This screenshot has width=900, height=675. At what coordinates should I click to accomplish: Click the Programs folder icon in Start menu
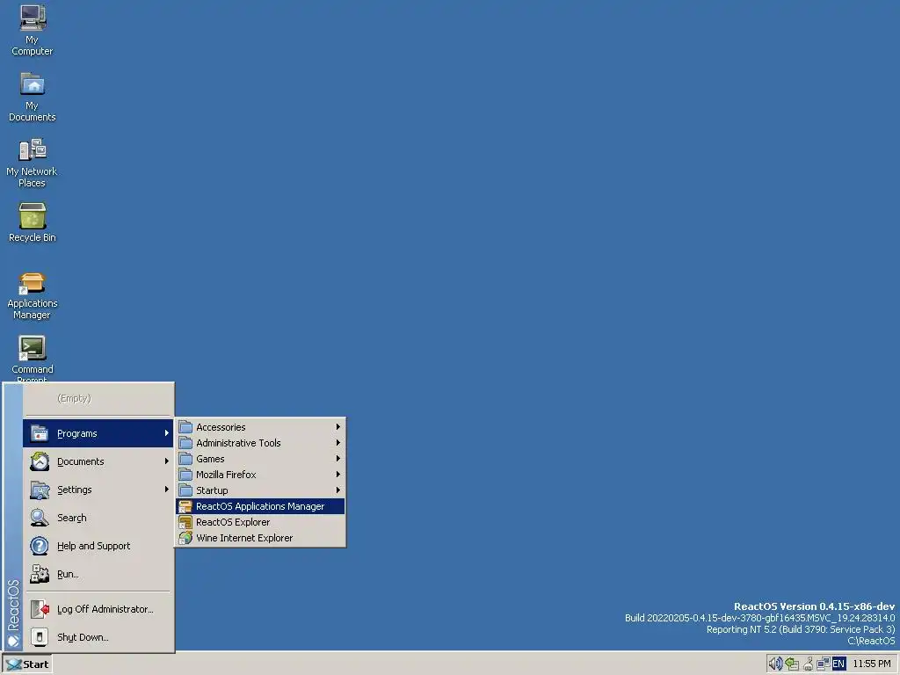[40, 433]
